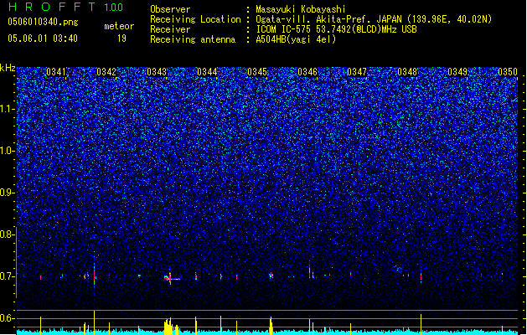527x335 pixels.
Task: Click the 0347 time marker
Action: (x=357, y=72)
